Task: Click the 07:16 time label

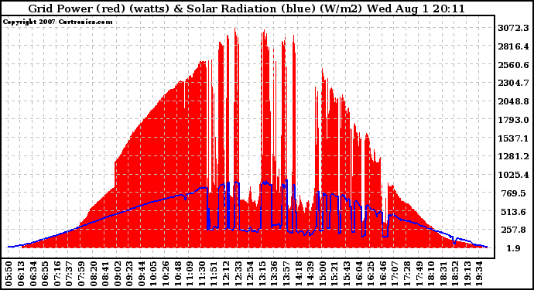Action: click(x=57, y=274)
